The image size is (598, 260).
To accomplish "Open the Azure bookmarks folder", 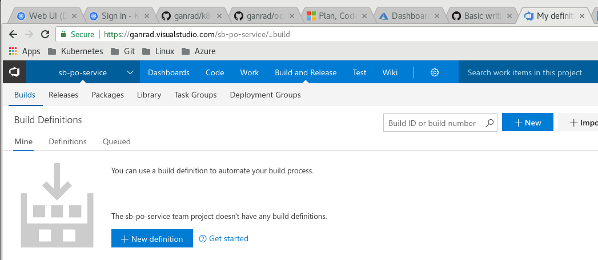I will pos(199,51).
